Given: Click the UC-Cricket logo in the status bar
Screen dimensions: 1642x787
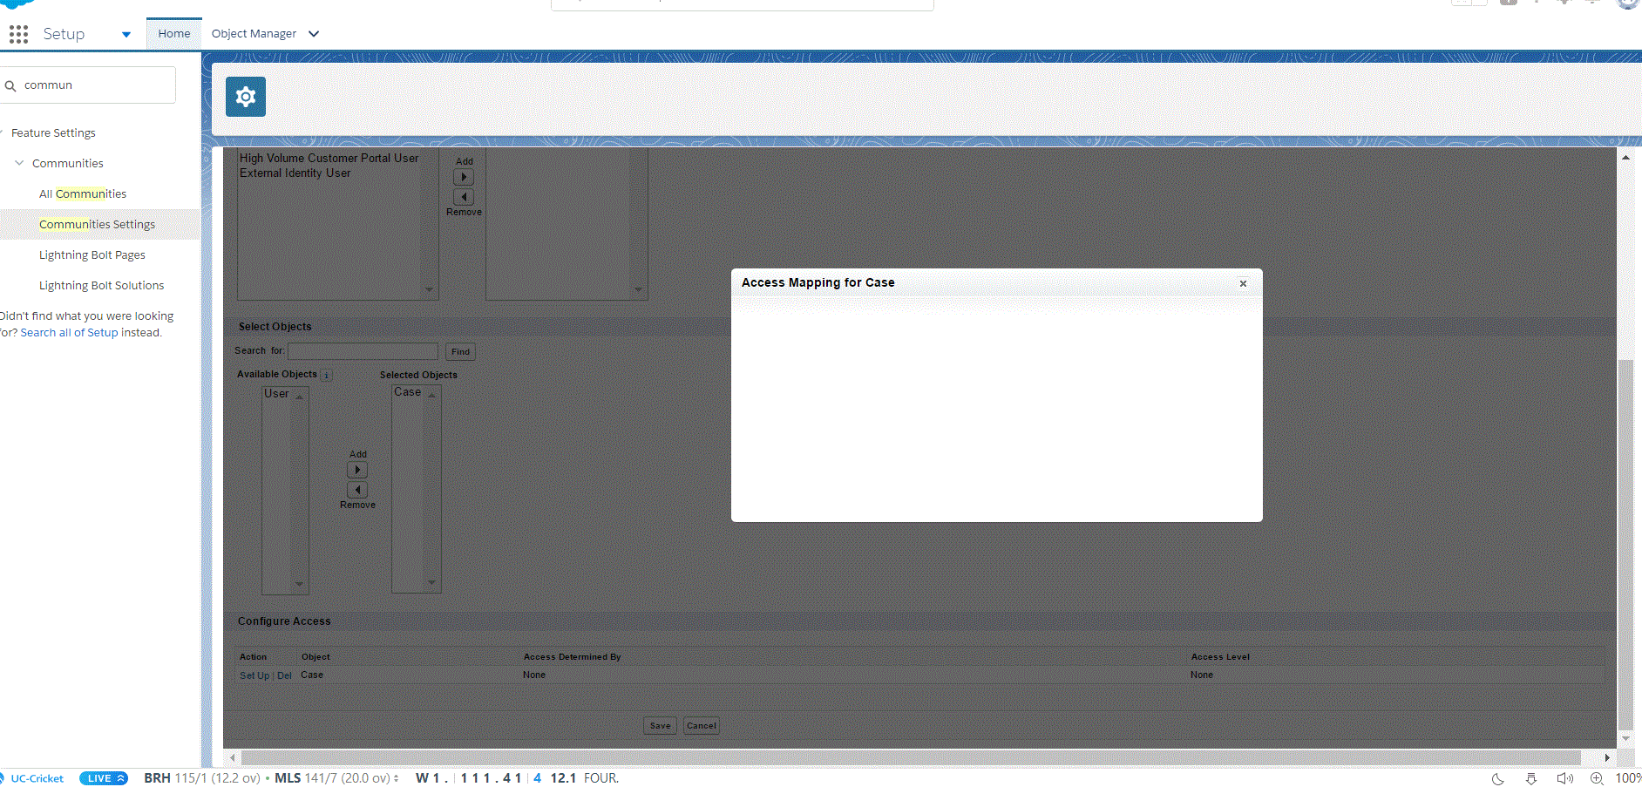Looking at the screenshot, I should tap(35, 777).
